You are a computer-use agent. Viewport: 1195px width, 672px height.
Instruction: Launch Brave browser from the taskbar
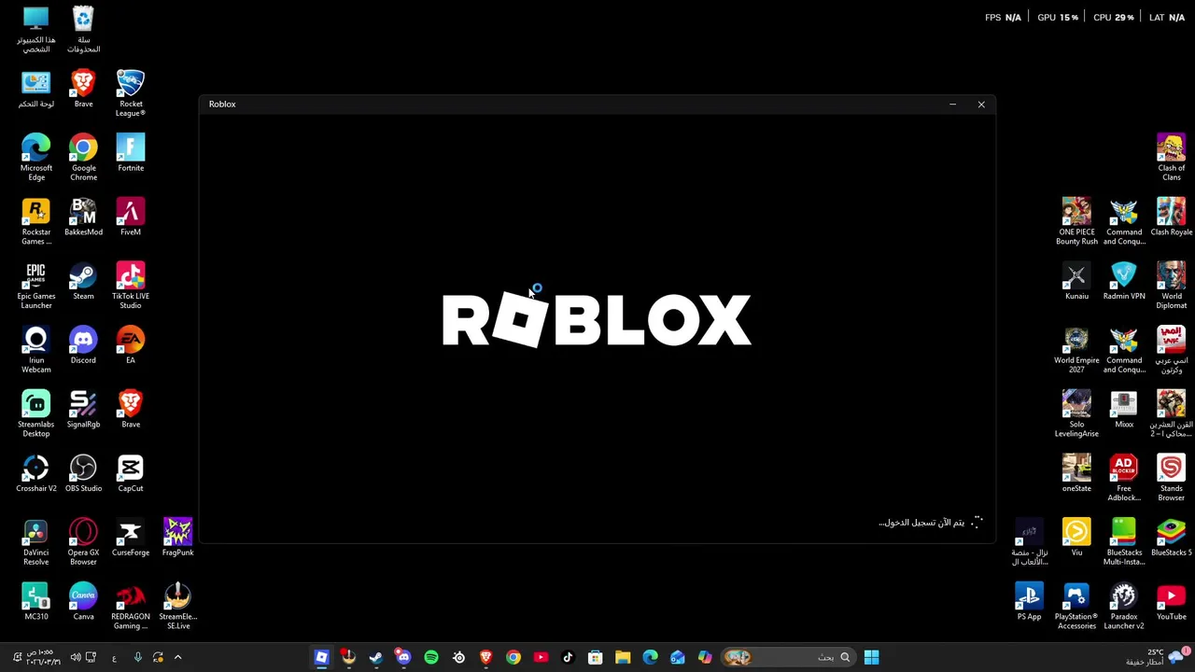(485, 657)
